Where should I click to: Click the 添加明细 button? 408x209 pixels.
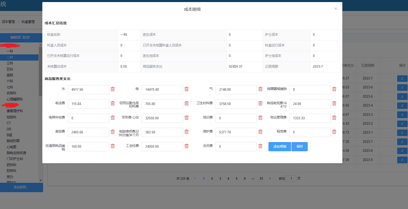coord(280,147)
